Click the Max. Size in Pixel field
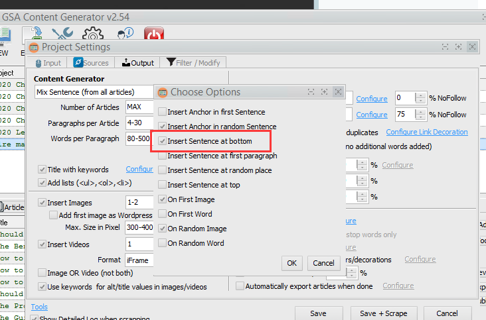 (139, 227)
